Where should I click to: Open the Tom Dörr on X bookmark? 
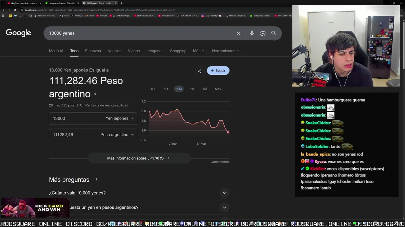(188, 16)
